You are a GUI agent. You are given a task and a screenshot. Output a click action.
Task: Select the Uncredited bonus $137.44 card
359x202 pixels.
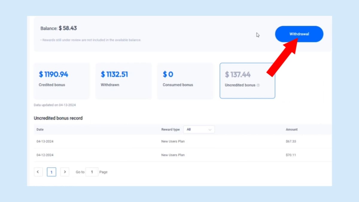click(247, 81)
